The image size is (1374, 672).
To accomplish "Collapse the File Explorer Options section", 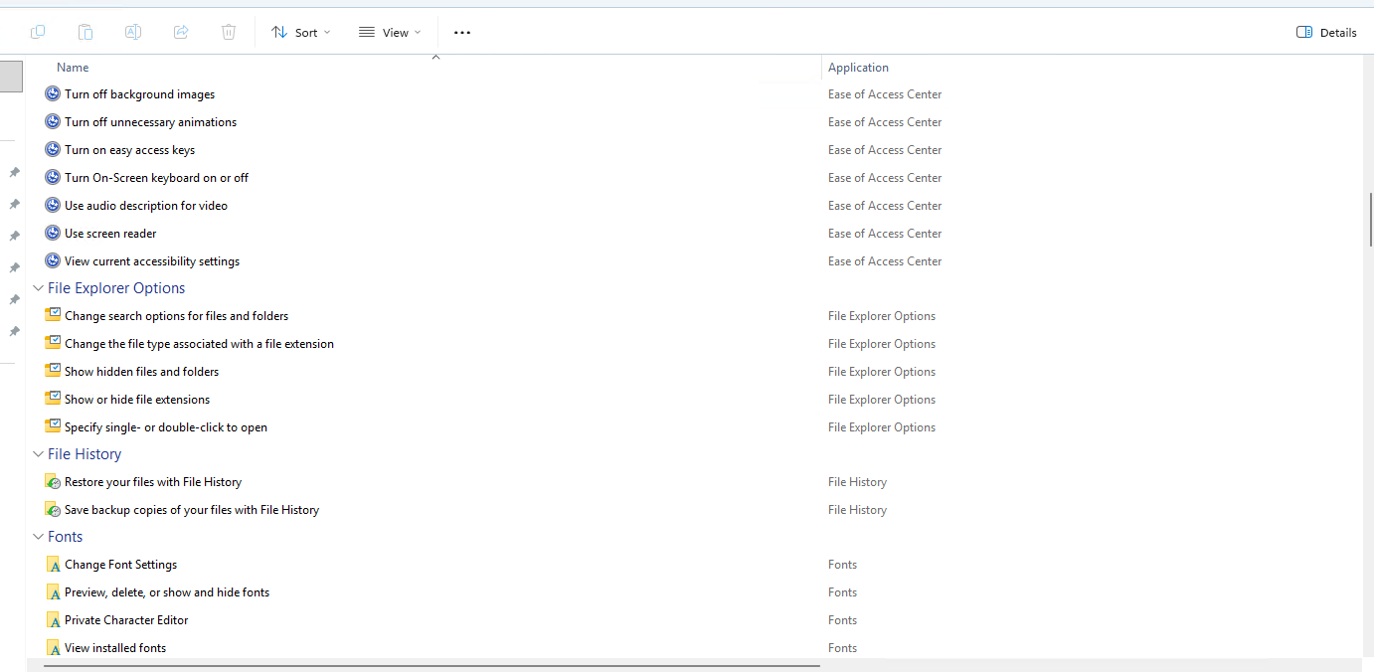I will click(38, 287).
